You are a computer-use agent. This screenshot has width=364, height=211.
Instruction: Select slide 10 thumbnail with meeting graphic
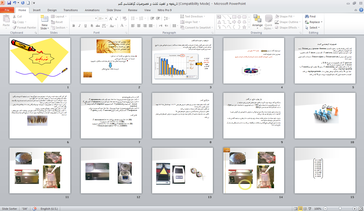pos(325,115)
